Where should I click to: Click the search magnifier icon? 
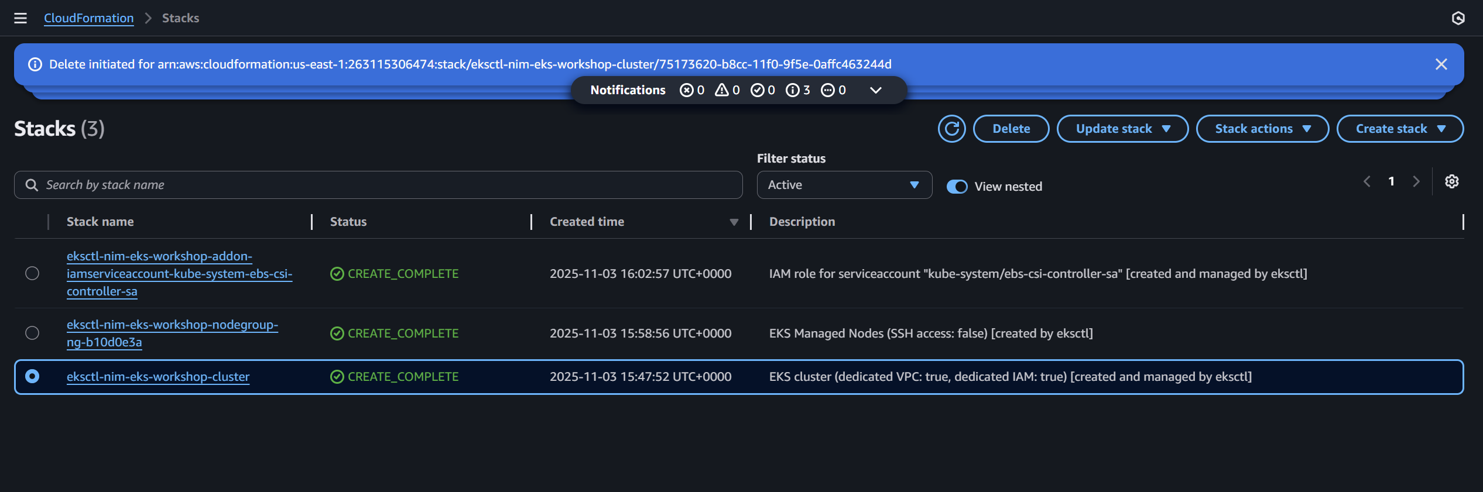[32, 185]
